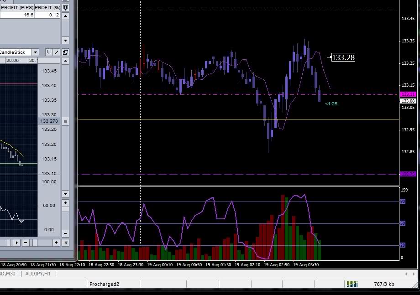The width and height of the screenshot is (420, 295).
Task: Click the 133.28 price label on chart
Action: 343,57
